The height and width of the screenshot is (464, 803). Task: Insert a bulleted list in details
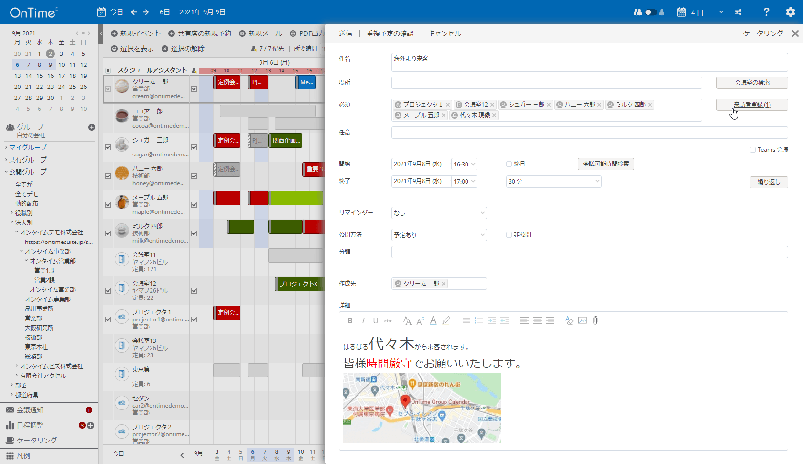coord(466,320)
